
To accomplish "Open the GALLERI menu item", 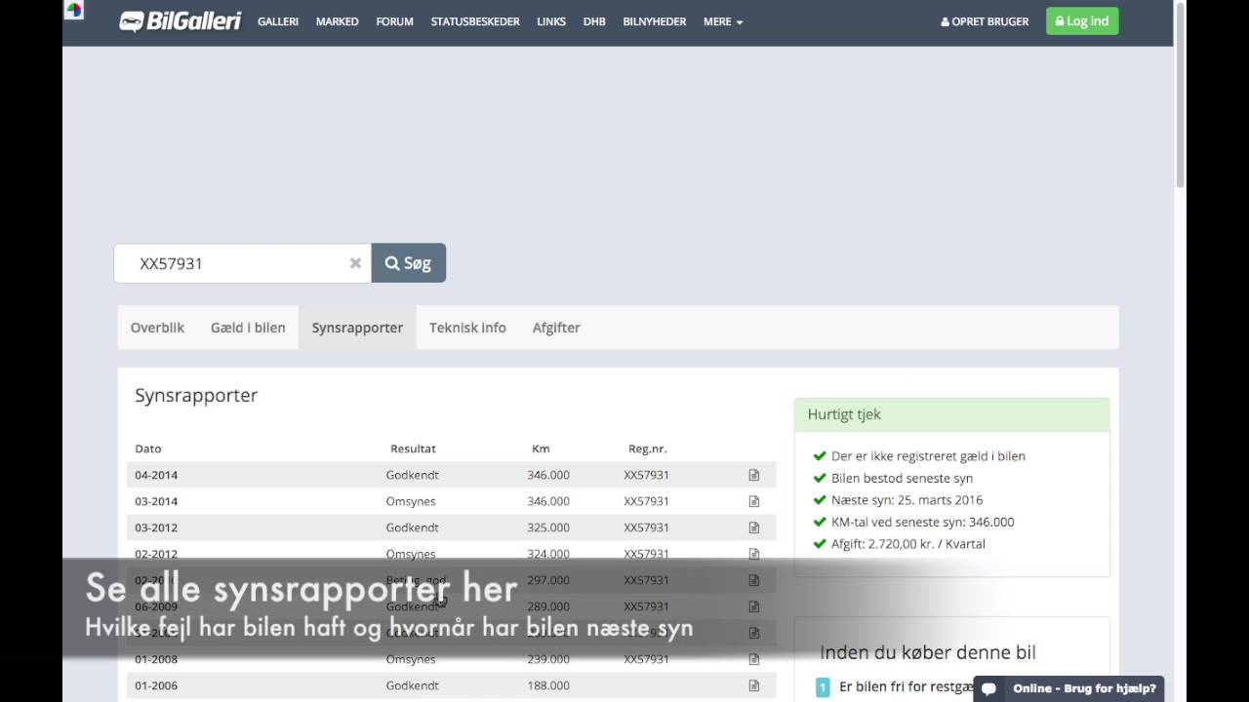I will pos(278,21).
